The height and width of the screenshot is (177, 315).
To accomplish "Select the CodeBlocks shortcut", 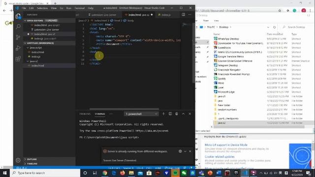I will [x=224, y=48].
